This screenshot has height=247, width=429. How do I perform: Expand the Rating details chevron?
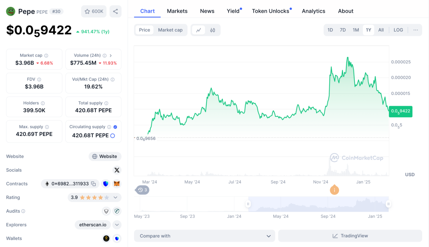point(116,197)
